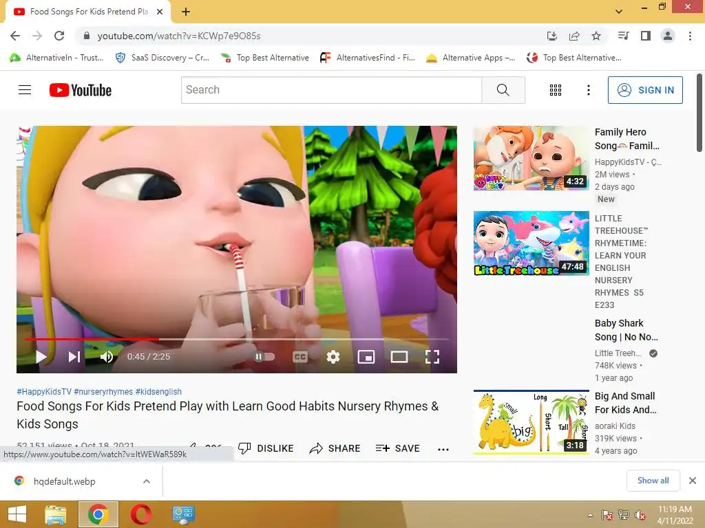
Task: Open the Big And Small thumbnail
Action: pyautogui.click(x=531, y=422)
